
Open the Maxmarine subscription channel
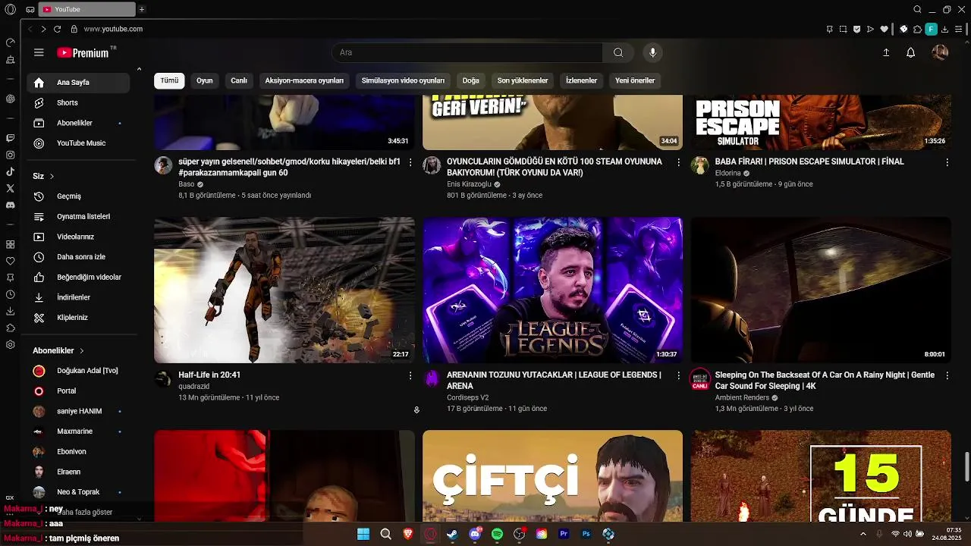pyautogui.click(x=78, y=431)
